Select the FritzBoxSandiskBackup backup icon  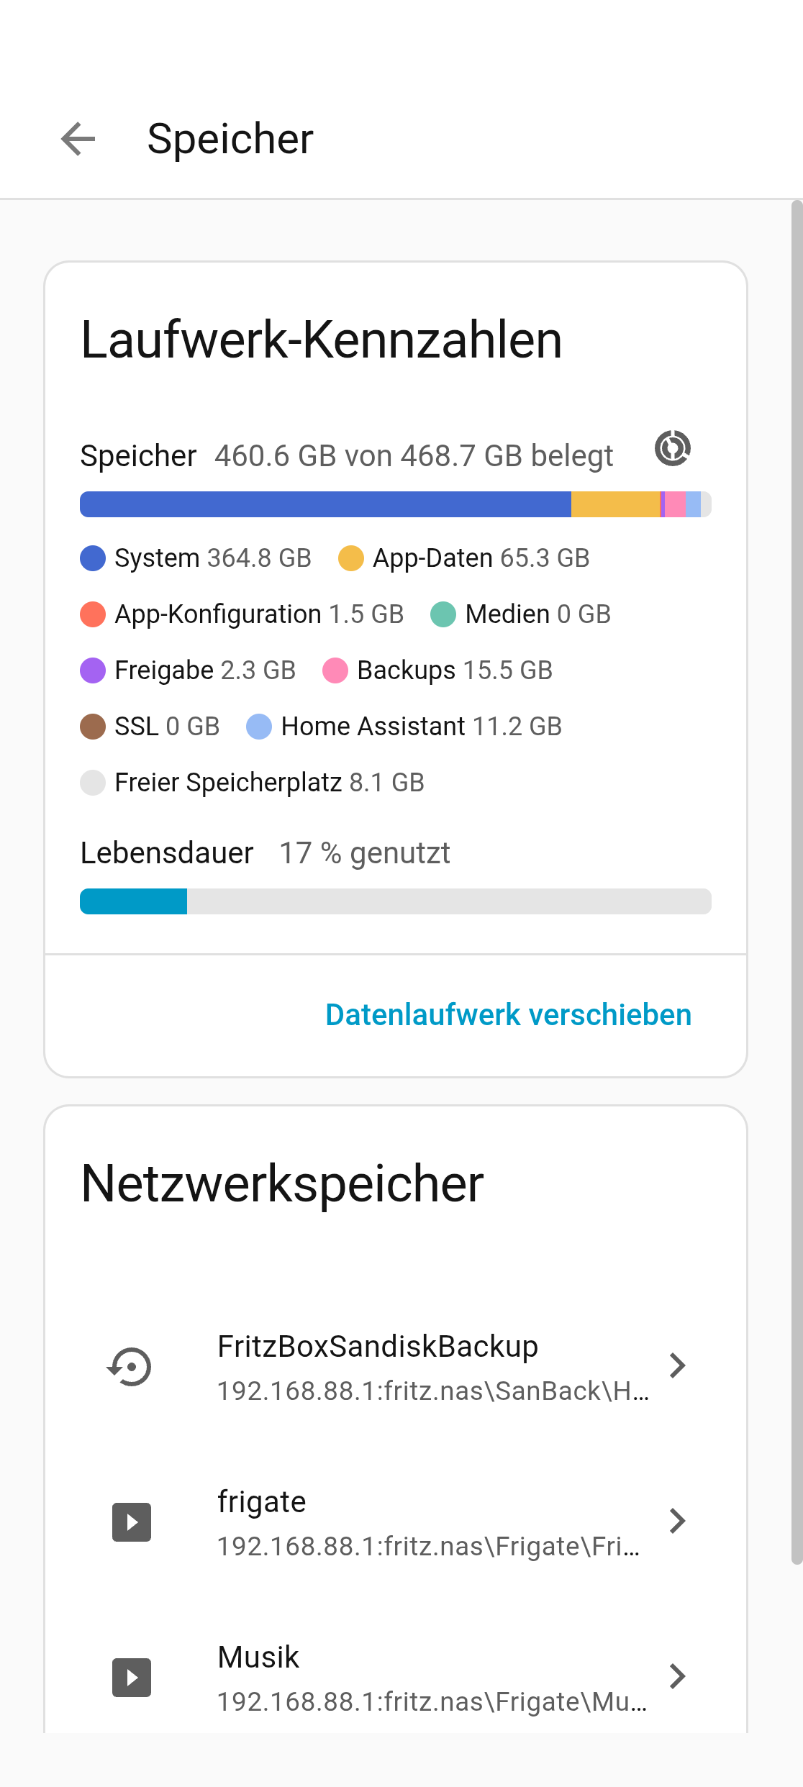[130, 1366]
